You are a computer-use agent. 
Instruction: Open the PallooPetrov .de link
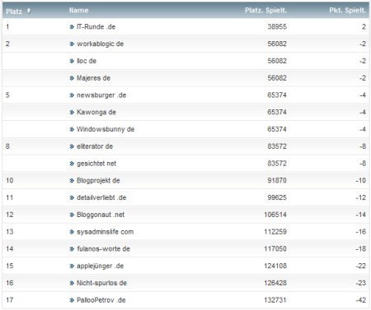[x=101, y=300]
